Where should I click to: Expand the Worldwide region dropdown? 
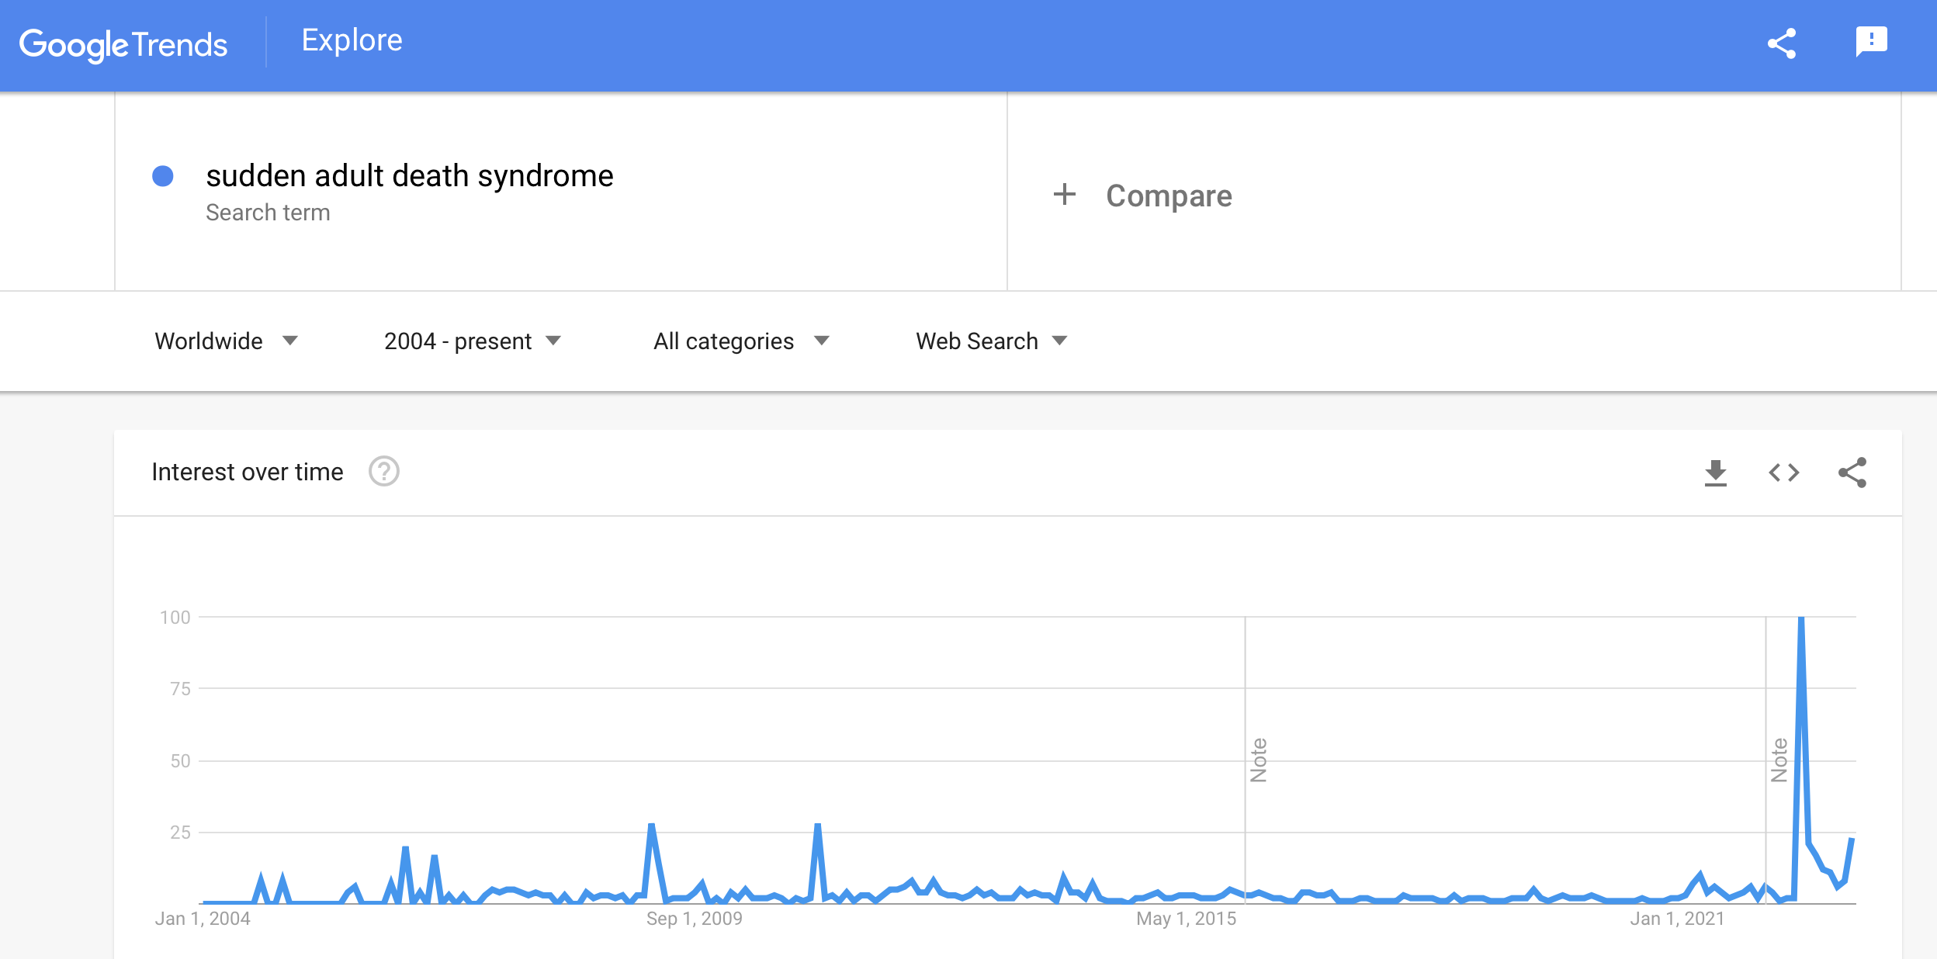tap(226, 341)
